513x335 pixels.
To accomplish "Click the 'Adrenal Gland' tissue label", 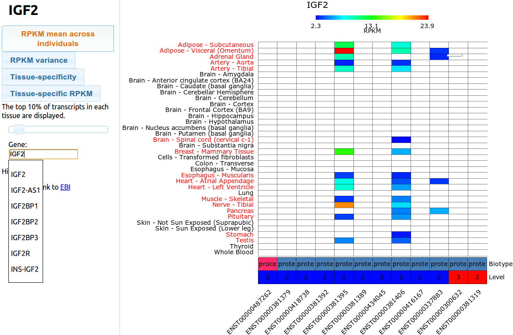I will coord(231,57).
